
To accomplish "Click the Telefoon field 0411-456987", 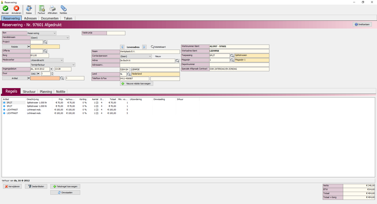I will click(134, 78).
